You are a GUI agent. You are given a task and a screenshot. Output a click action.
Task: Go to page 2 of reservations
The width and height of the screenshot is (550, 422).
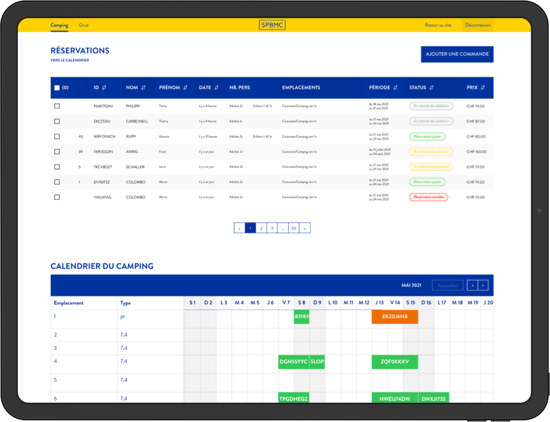tap(261, 228)
